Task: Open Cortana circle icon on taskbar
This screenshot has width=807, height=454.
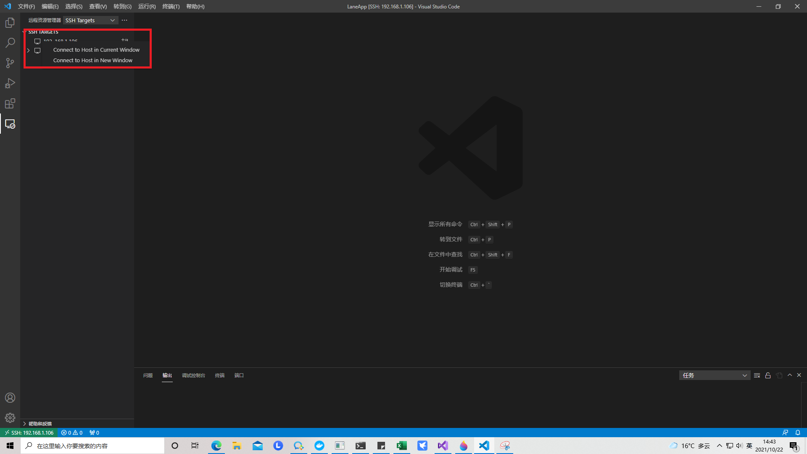Action: (175, 446)
